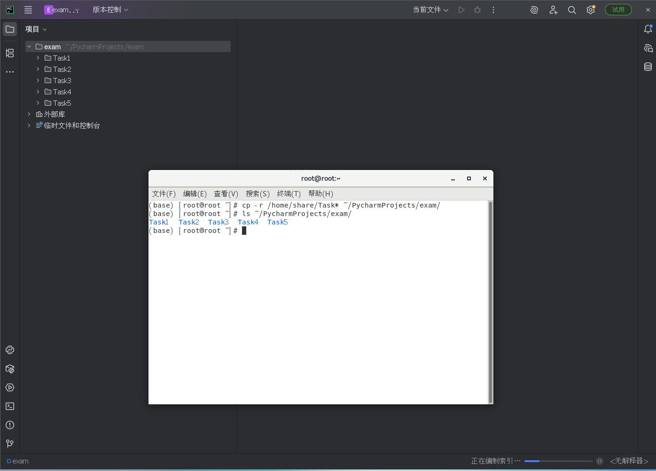Screen dimensions: 656x471
Task: Show more tool windows ellipsis icon
Action: [10, 72]
